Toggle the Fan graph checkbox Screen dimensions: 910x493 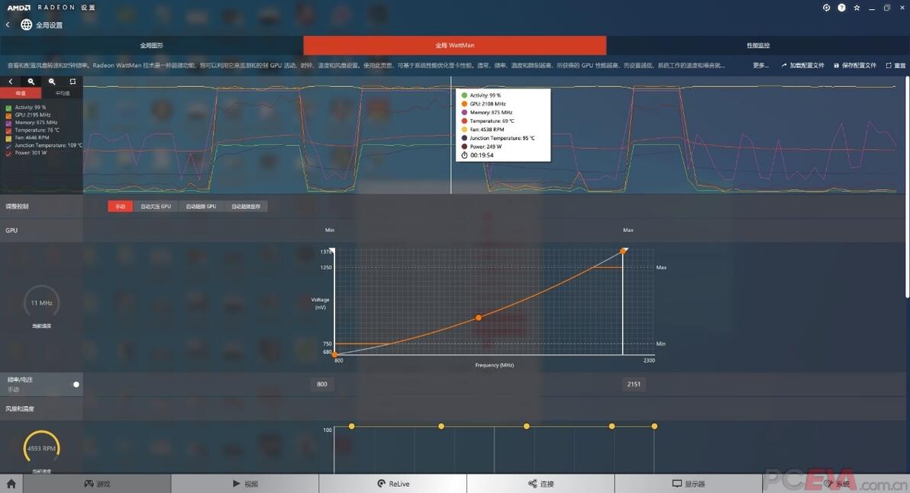pos(8,138)
